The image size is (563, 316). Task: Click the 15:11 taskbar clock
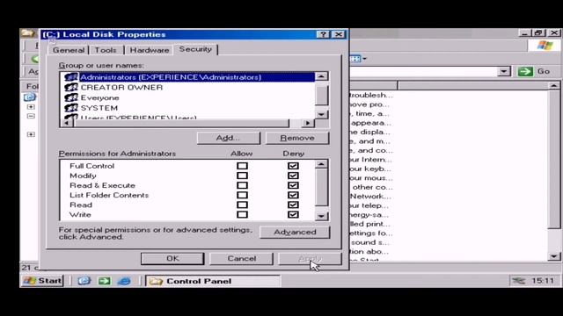542,281
